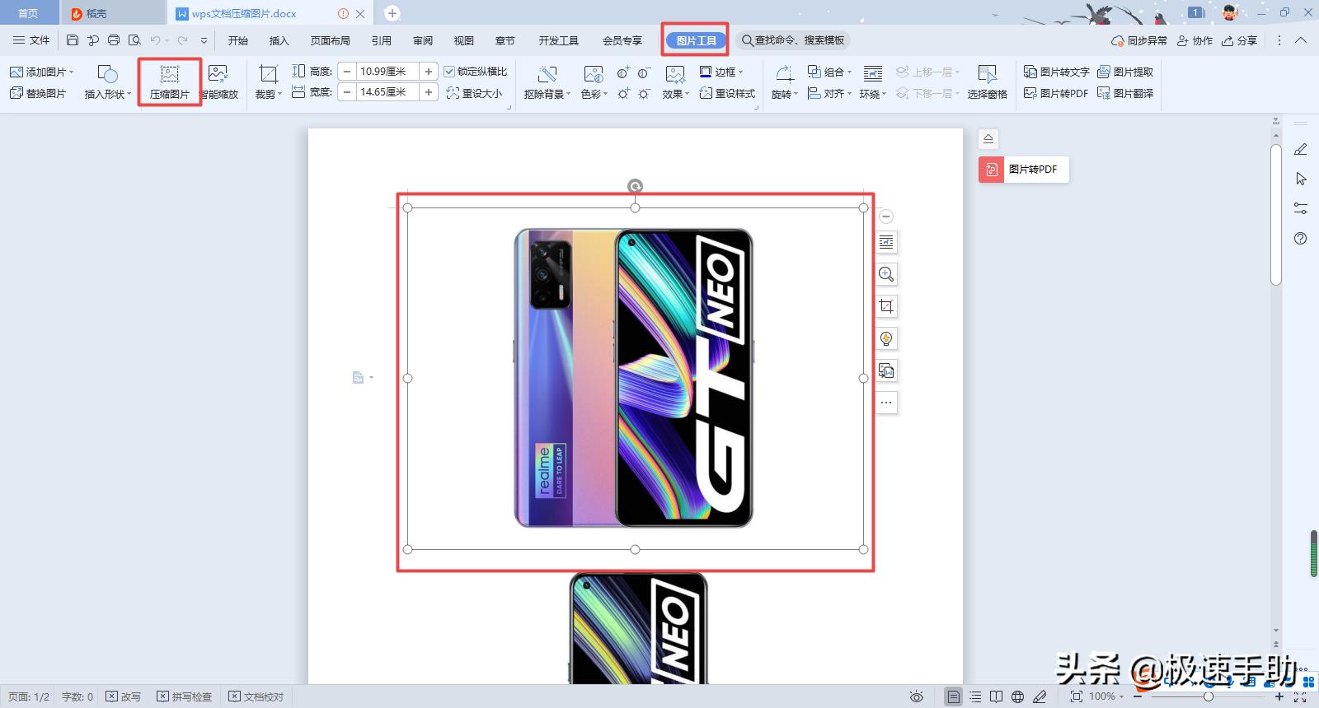Click more options ellipsis beside image

(x=886, y=403)
